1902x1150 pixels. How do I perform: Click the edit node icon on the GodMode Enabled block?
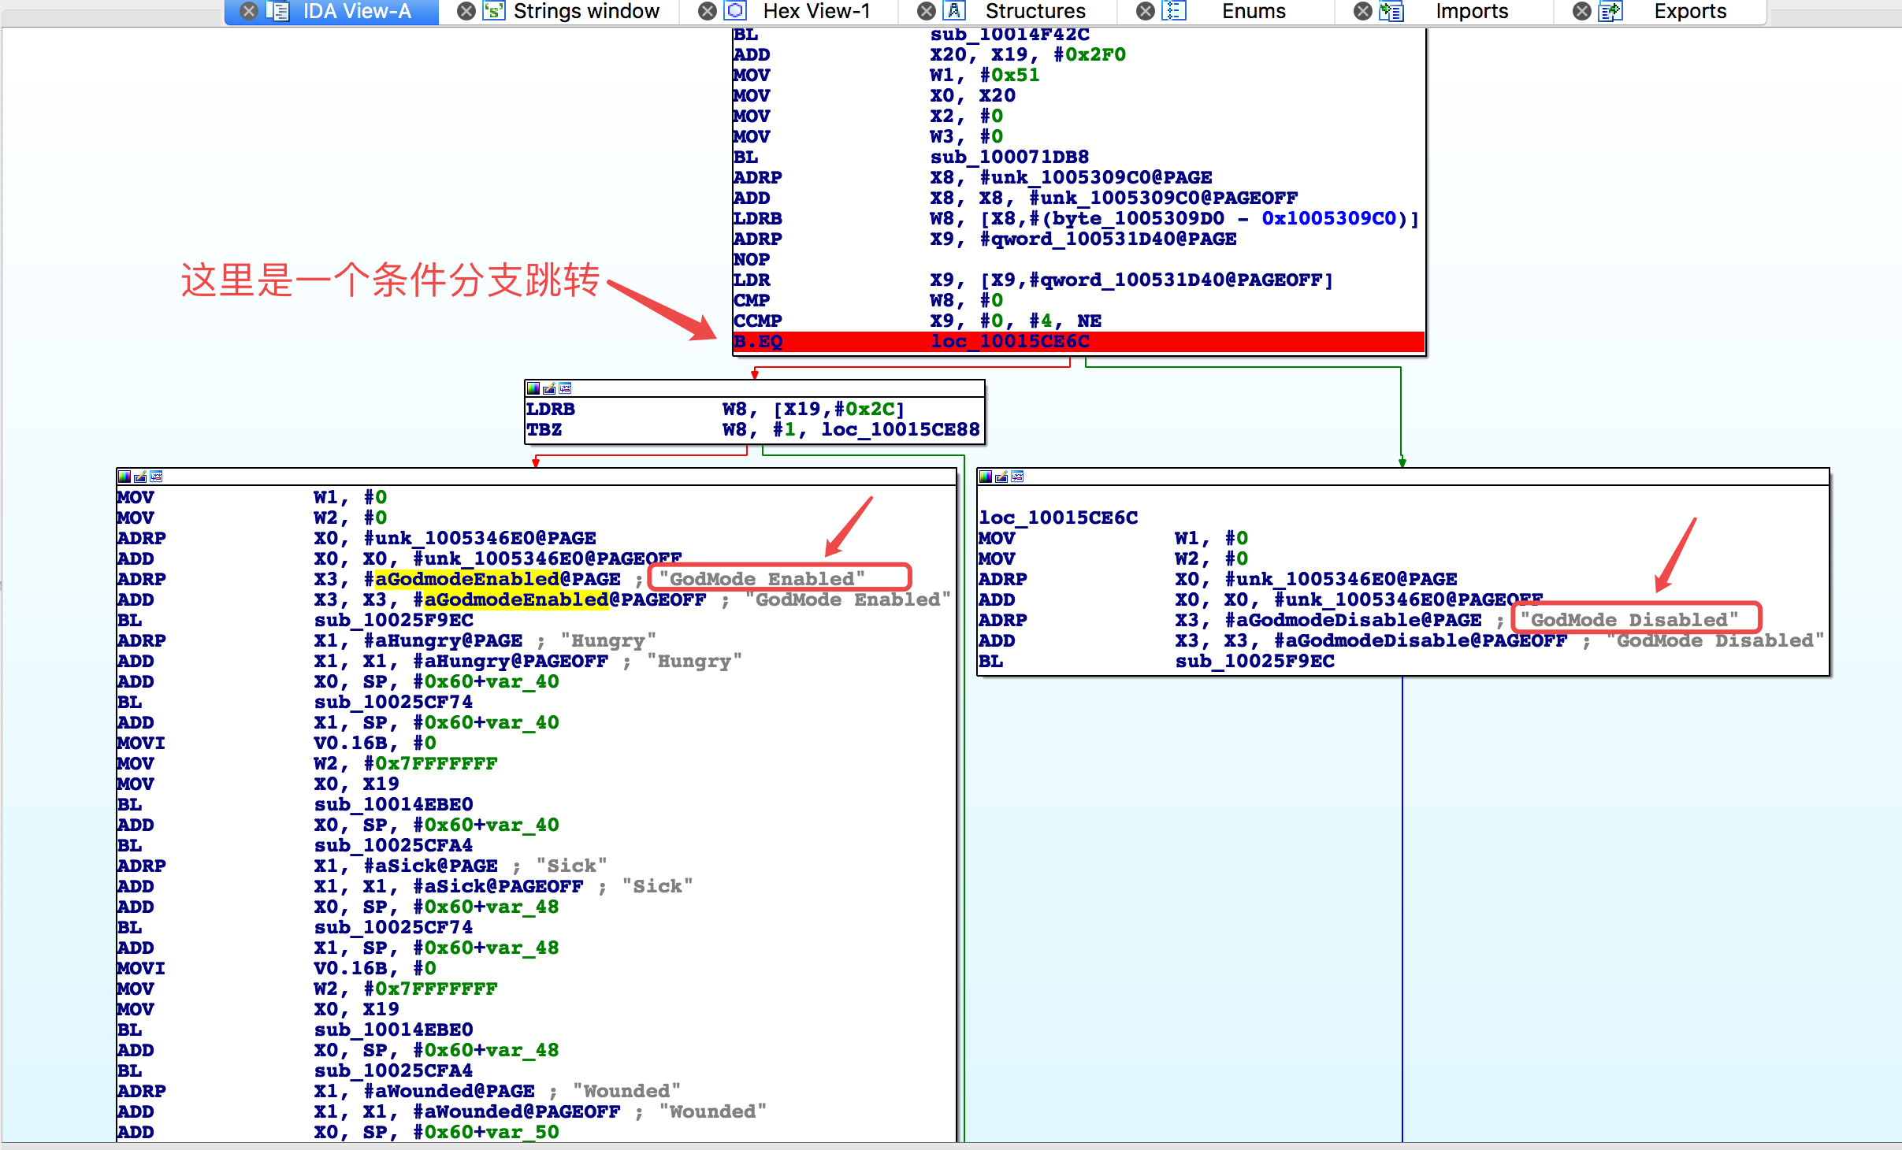(x=140, y=477)
